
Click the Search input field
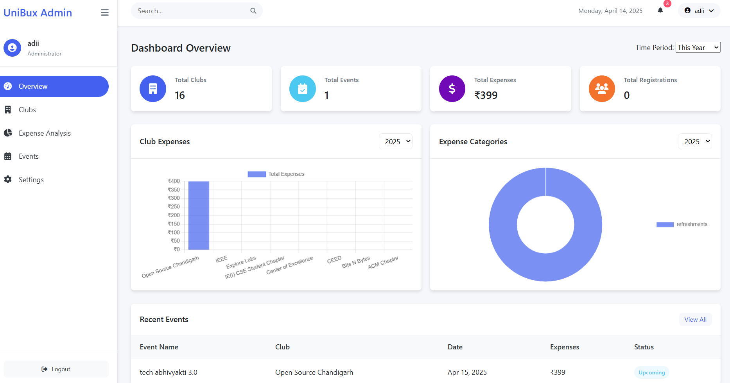click(192, 11)
